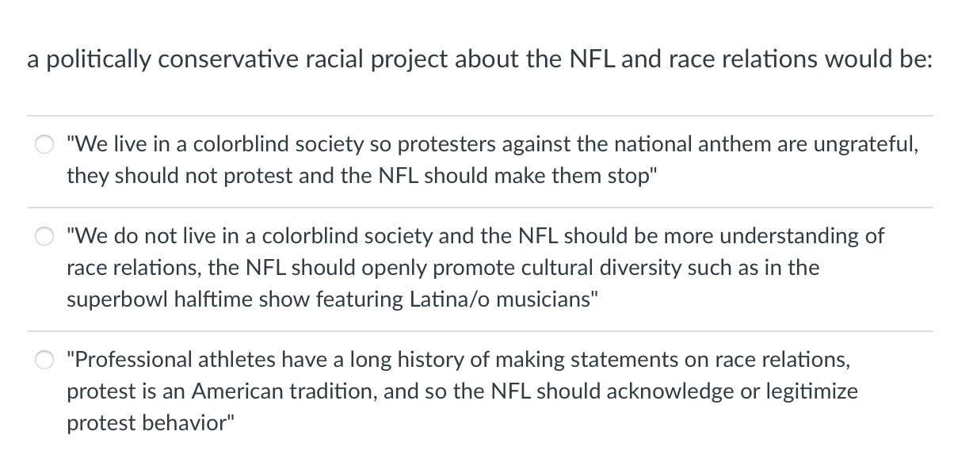The width and height of the screenshot is (954, 458).
Task: Choose the 'NFL should openly promote cultural diversity' answer
Action: click(x=475, y=267)
